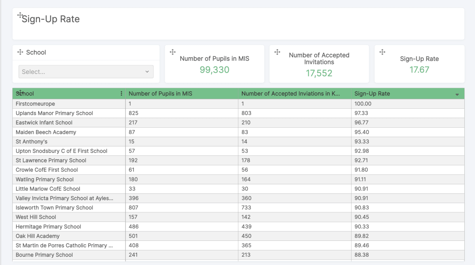
Task: Click move handle on Sign-Up Rate card
Action: 382,52
